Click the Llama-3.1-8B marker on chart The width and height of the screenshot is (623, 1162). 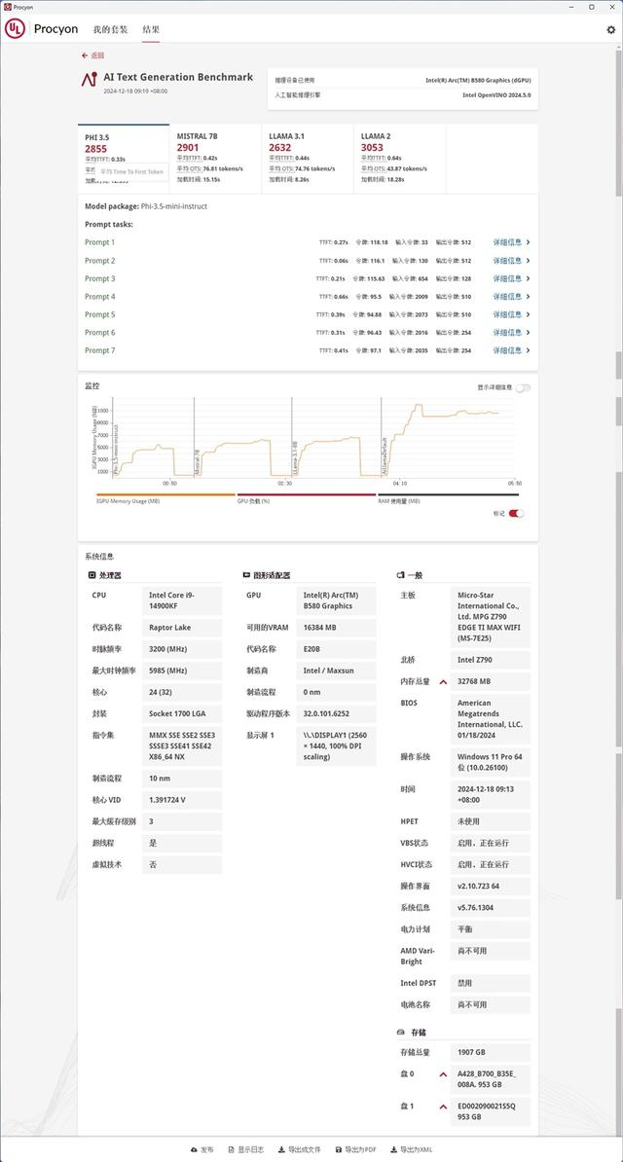[x=294, y=457]
